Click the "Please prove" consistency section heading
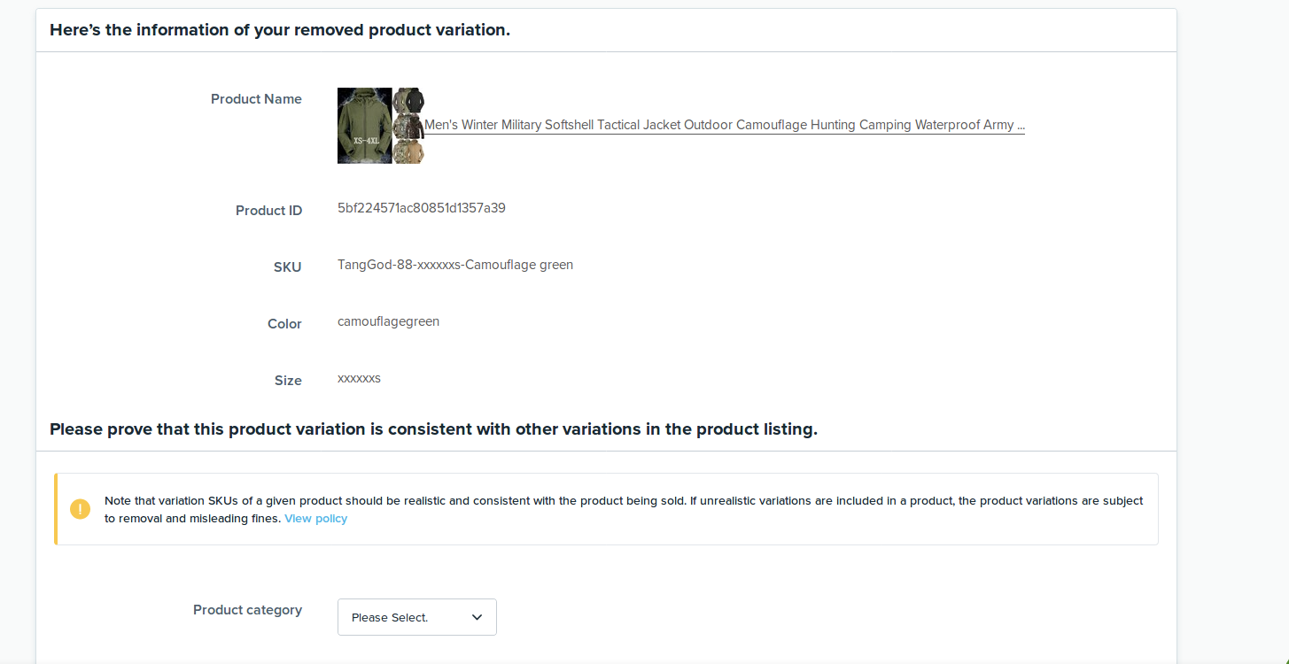The image size is (1289, 664). click(x=433, y=429)
